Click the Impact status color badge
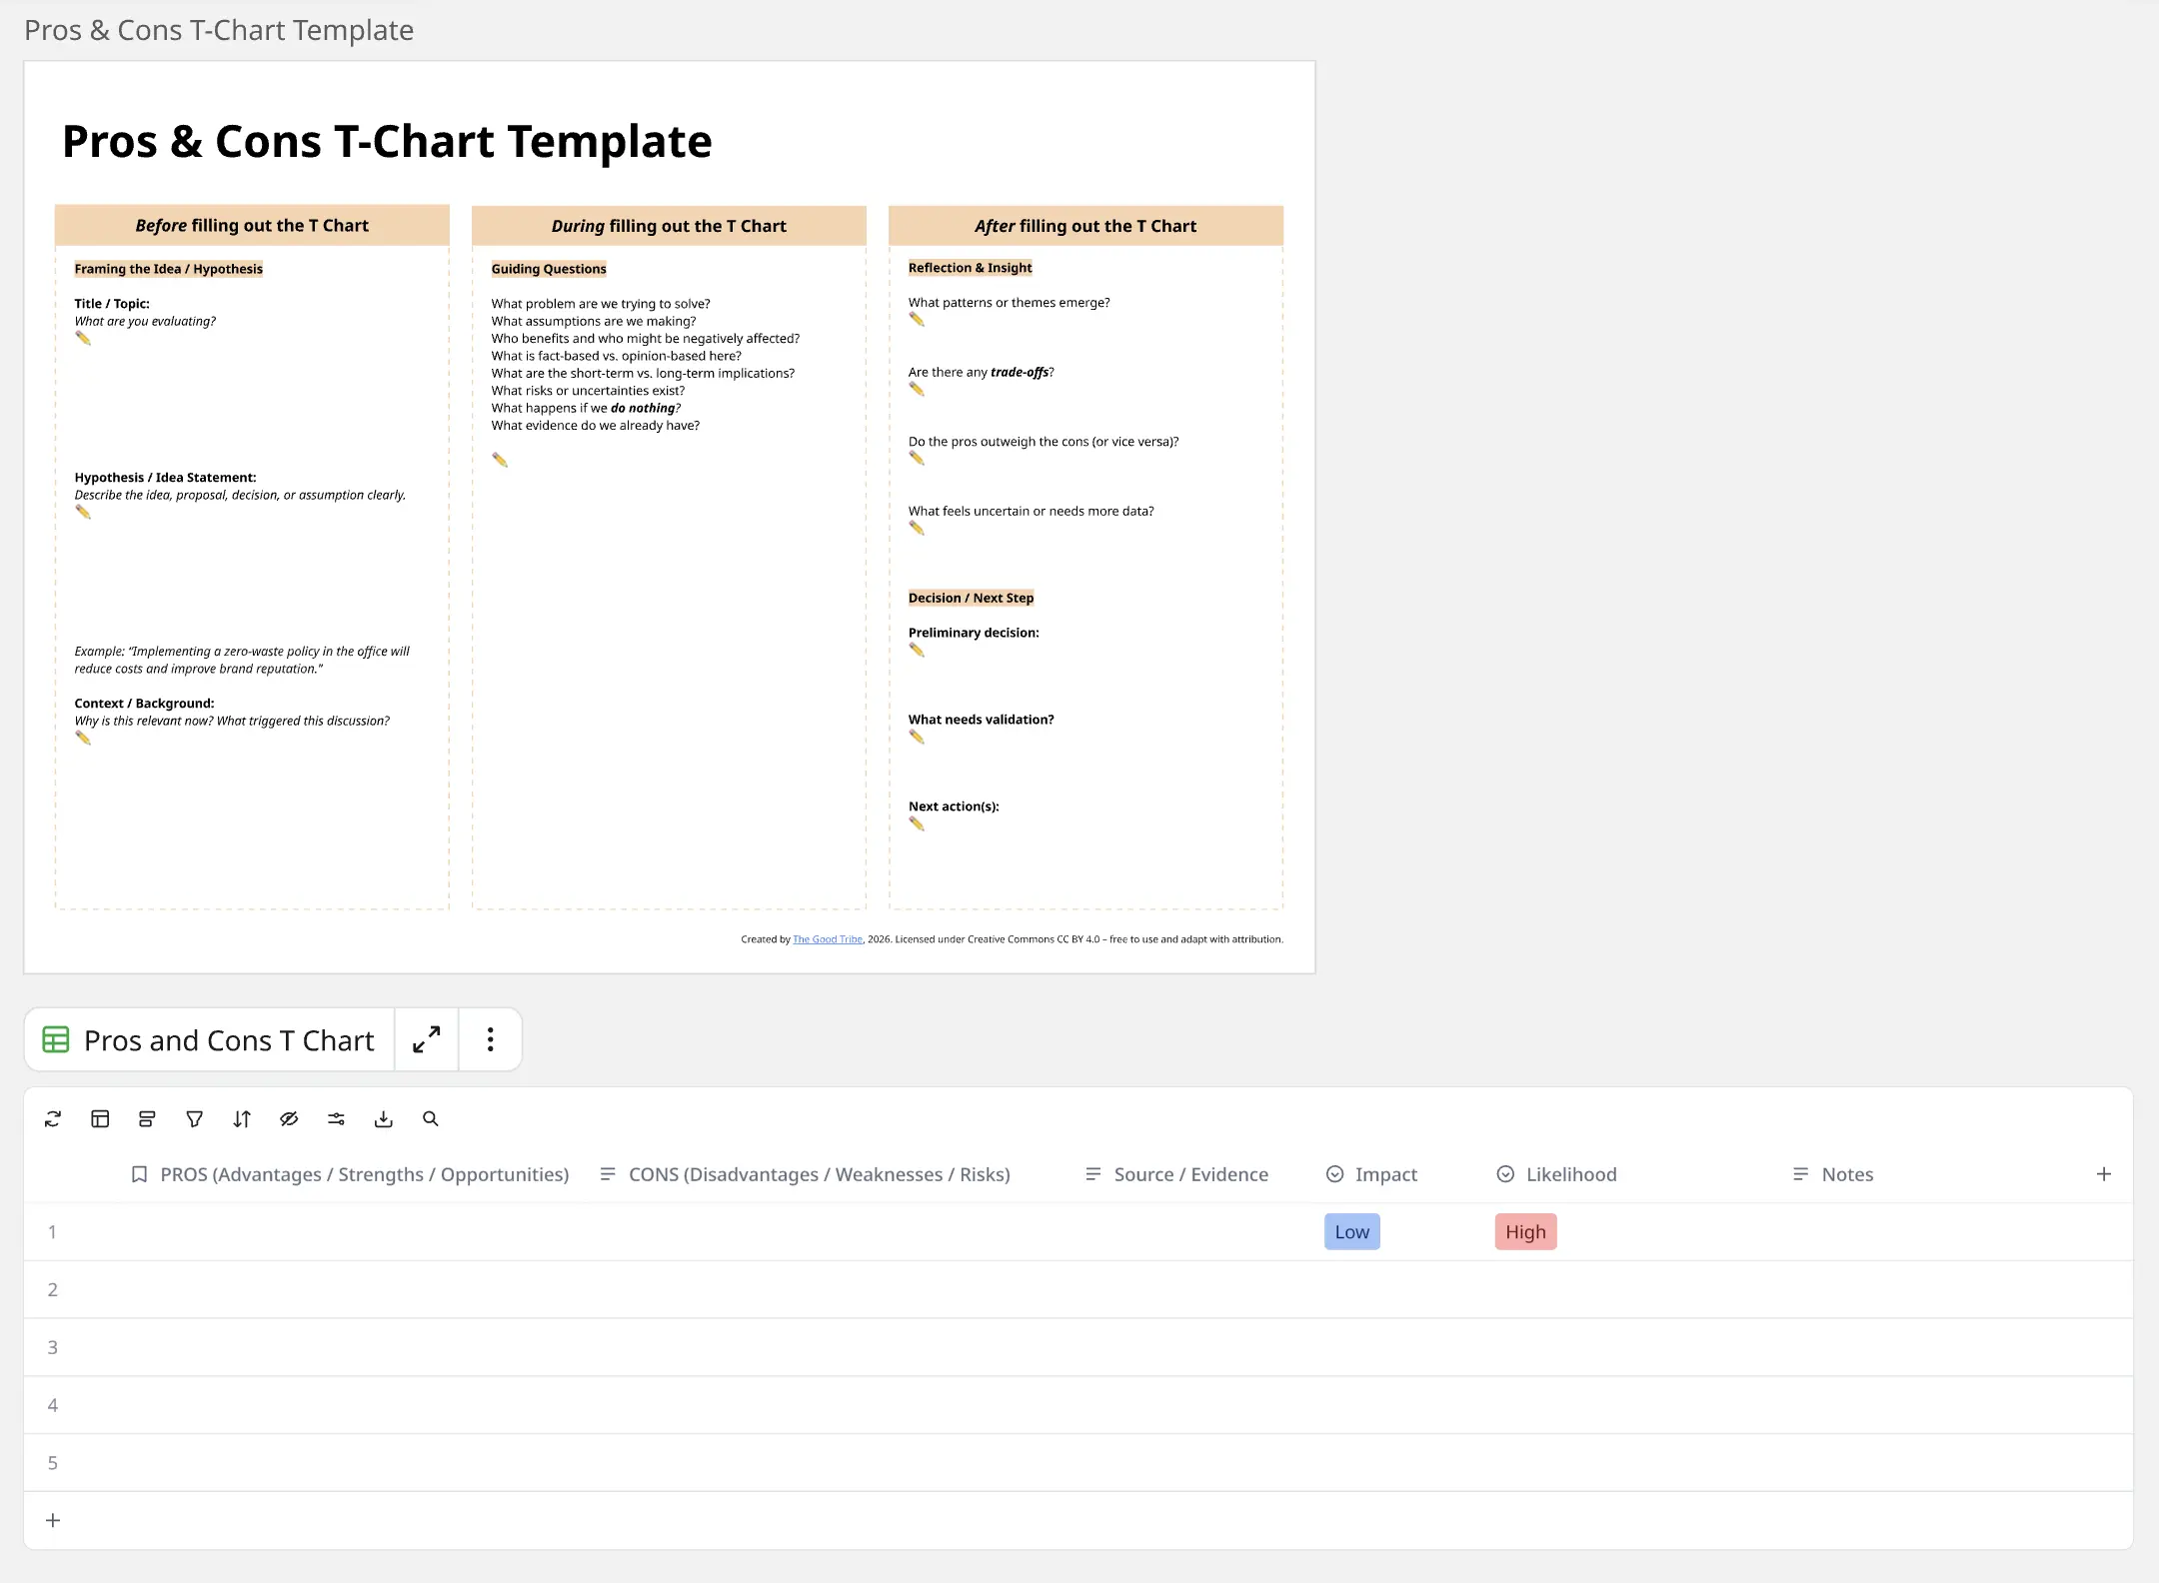This screenshot has width=2159, height=1583. (1336, 1173)
